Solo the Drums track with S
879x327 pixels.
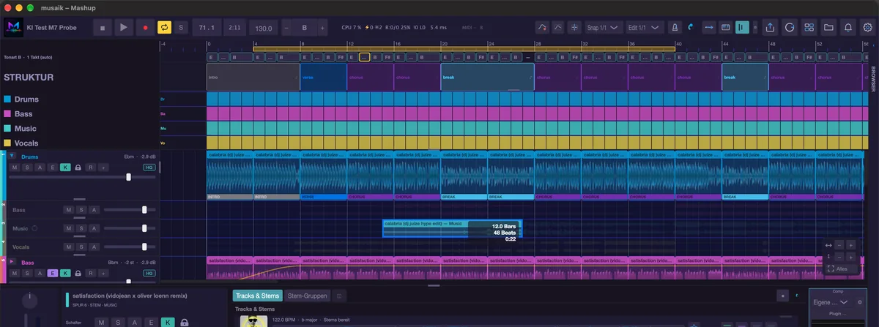click(x=27, y=168)
